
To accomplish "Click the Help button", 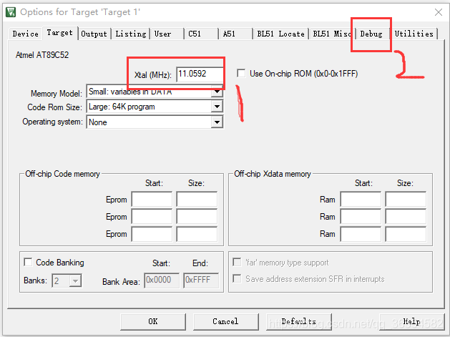I will click(411, 321).
